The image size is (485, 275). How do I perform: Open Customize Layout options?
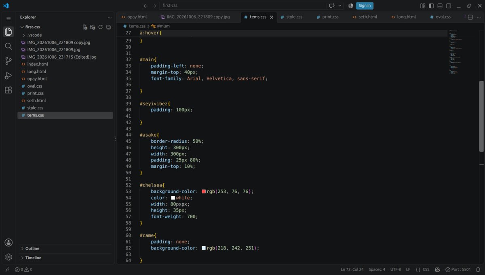click(423, 6)
